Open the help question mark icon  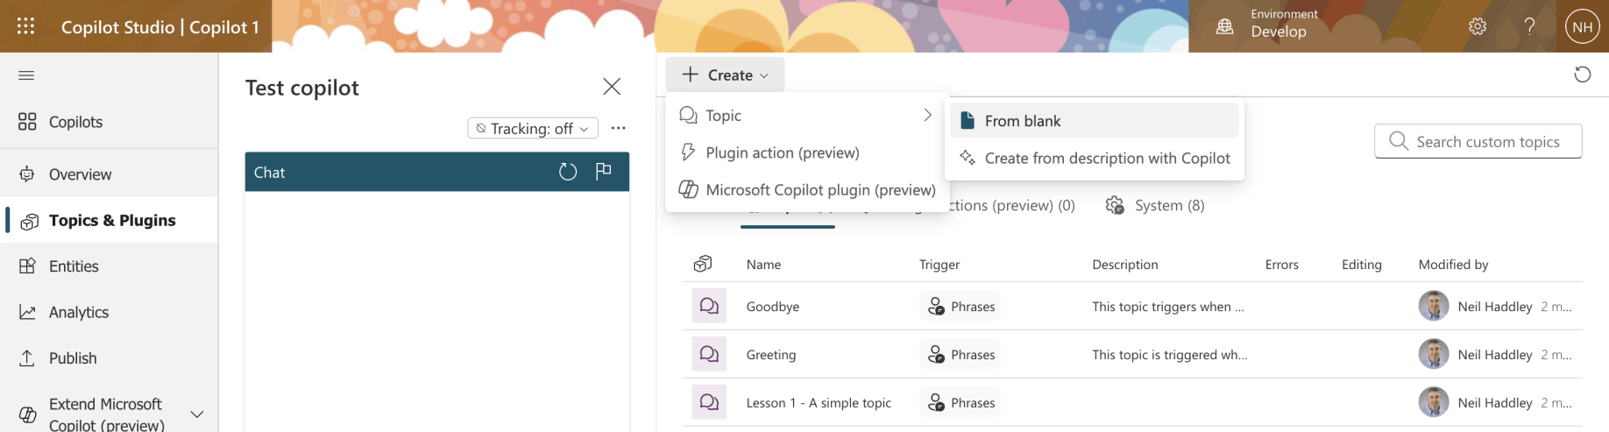pos(1529,26)
